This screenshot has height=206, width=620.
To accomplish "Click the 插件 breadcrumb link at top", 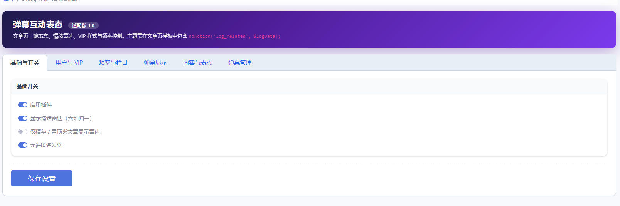I will click(x=8, y=1).
